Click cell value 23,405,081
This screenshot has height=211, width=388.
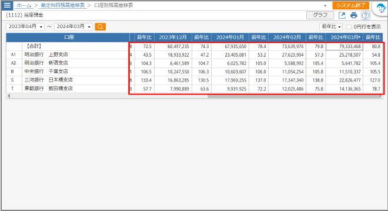point(230,55)
